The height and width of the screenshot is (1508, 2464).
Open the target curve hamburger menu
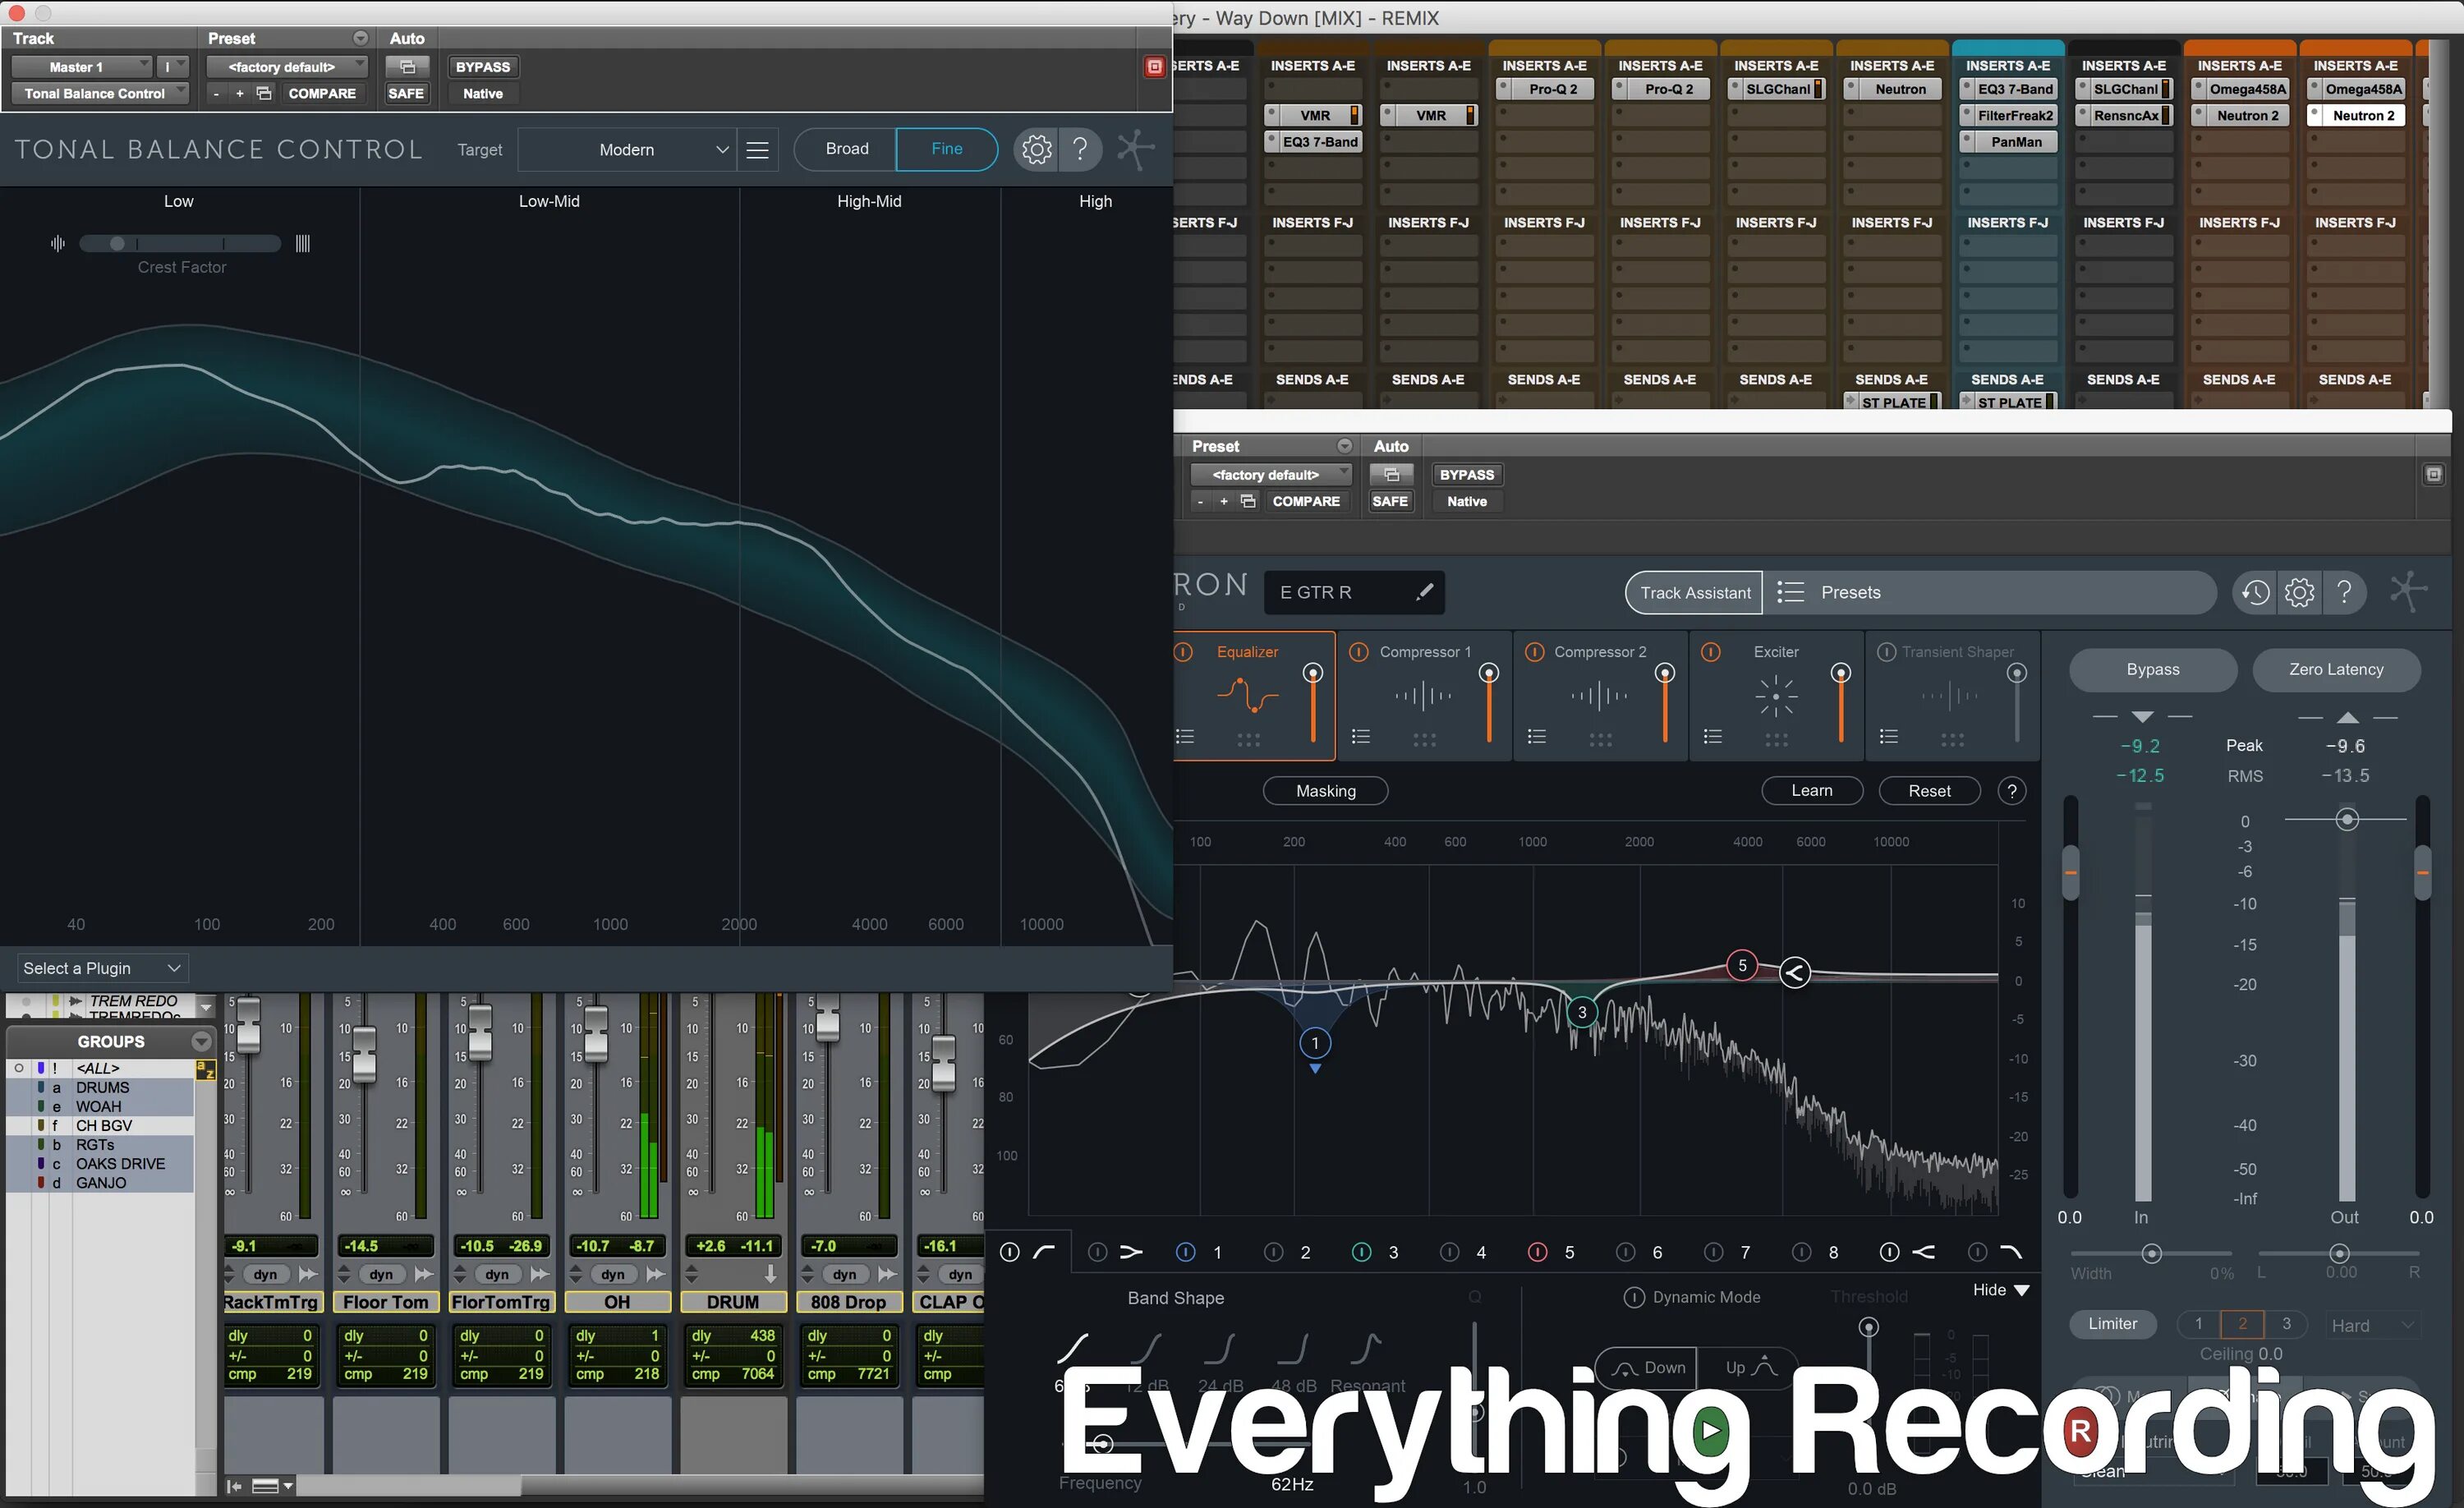coord(758,150)
